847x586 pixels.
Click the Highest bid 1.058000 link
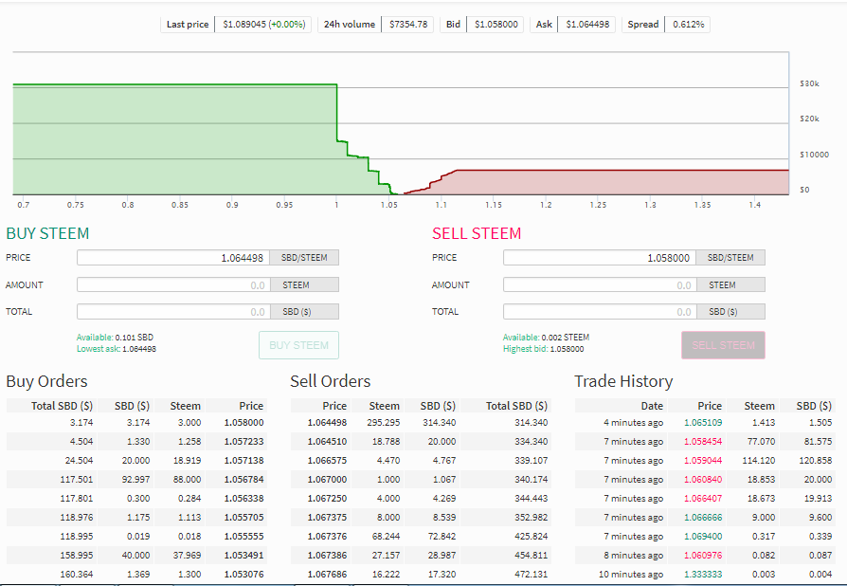pyautogui.click(x=543, y=349)
